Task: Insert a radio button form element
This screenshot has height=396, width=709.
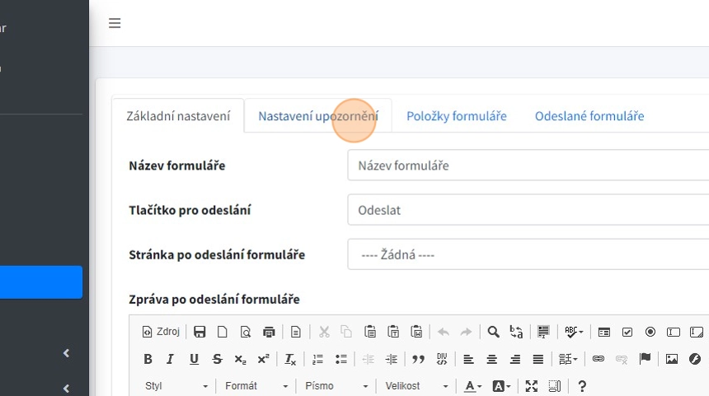Action: [x=650, y=332]
